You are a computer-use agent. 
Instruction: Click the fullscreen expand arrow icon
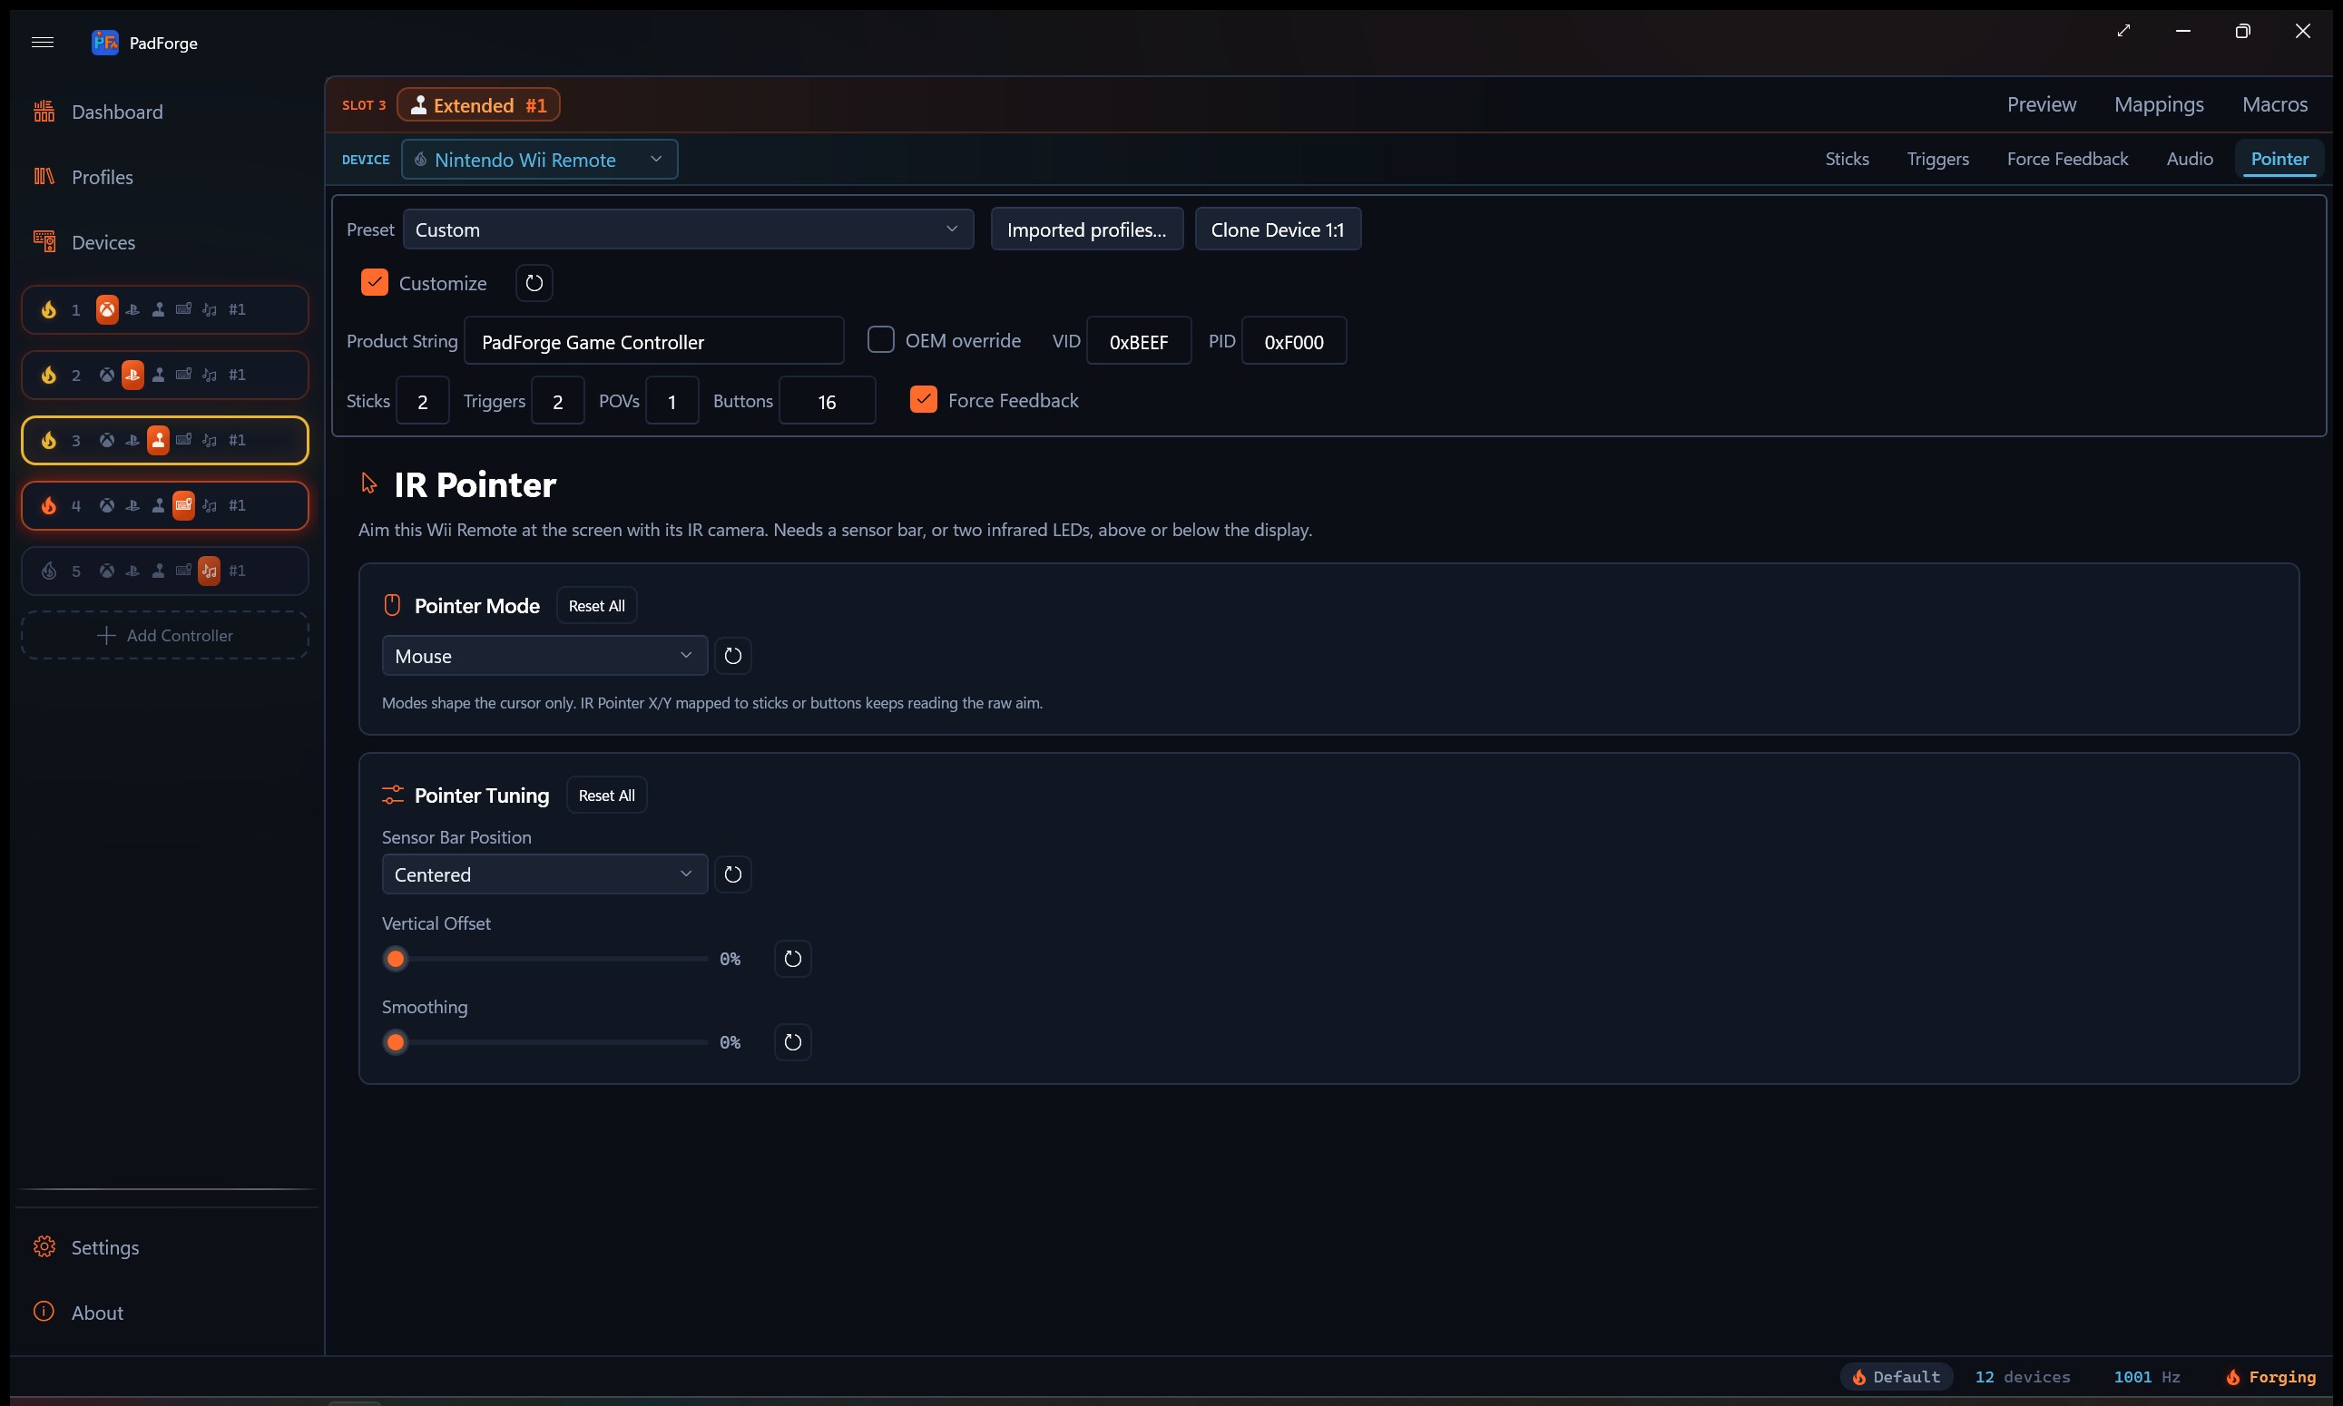(x=2123, y=31)
